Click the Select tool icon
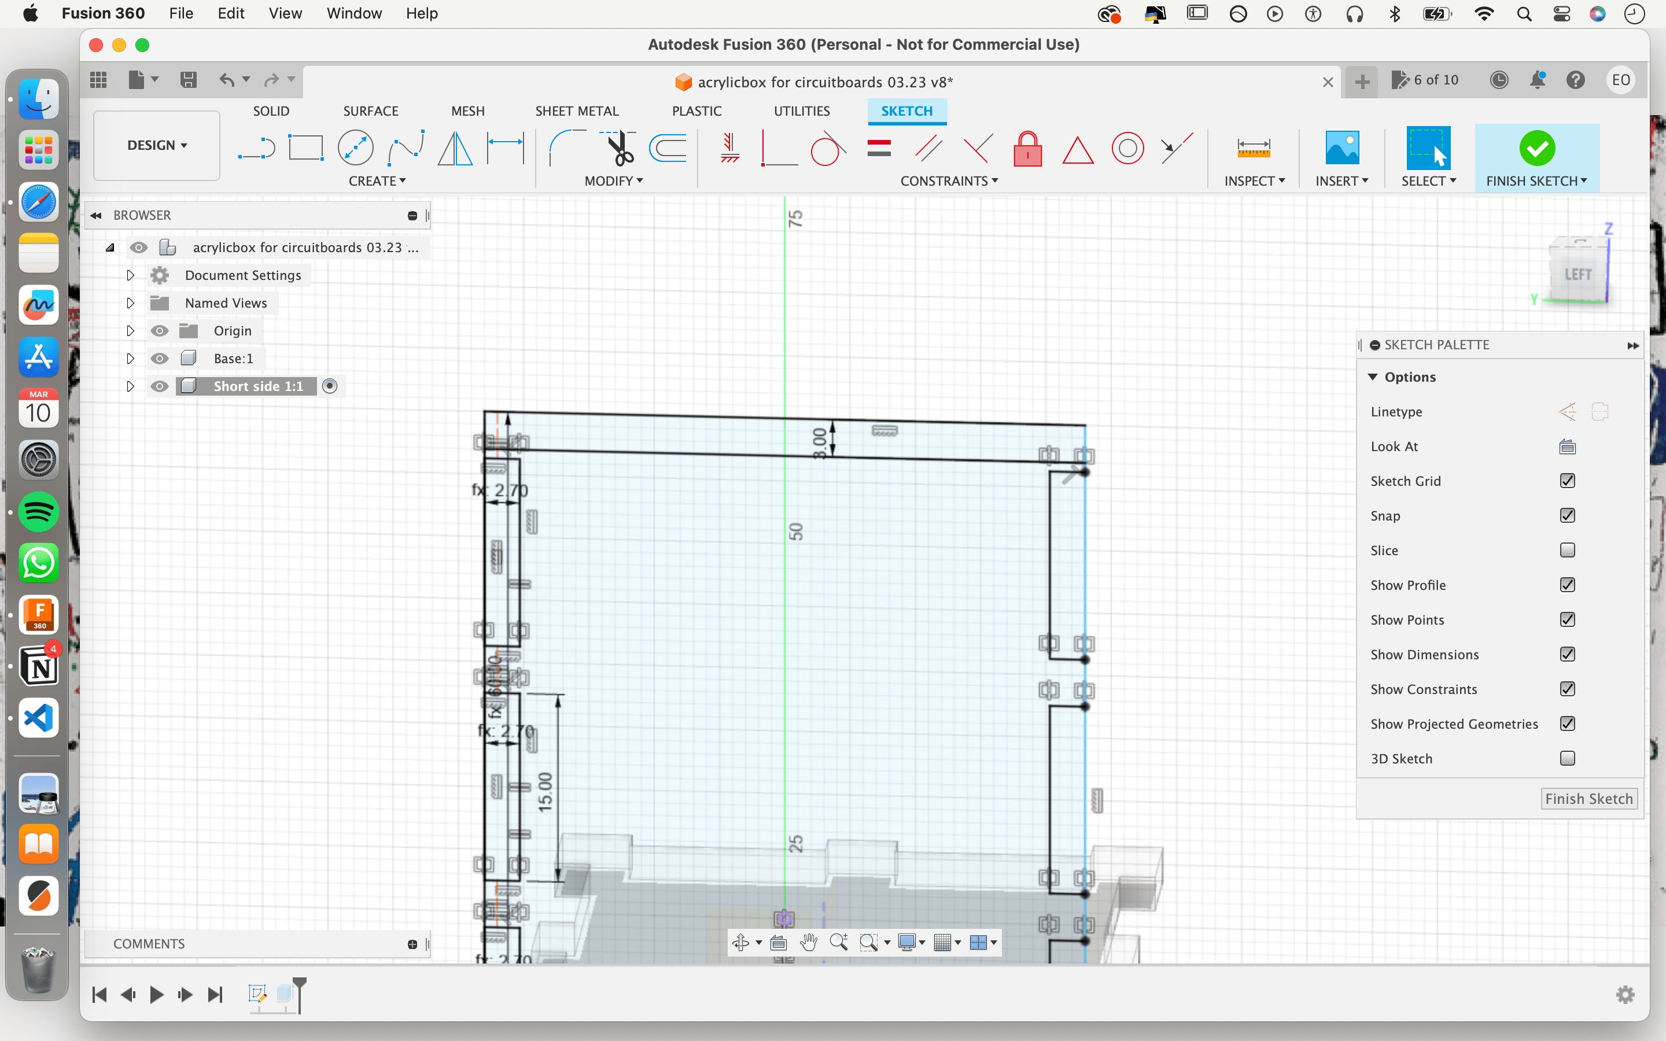The image size is (1666, 1041). (1428, 148)
